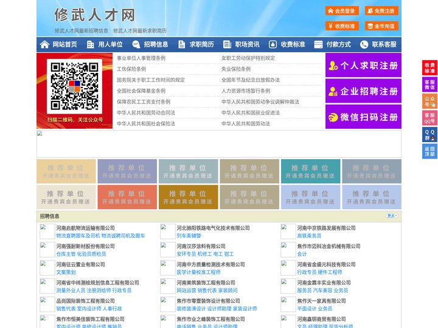
Task: Open the 高铁乘务员 job link
Action: tap(309, 236)
